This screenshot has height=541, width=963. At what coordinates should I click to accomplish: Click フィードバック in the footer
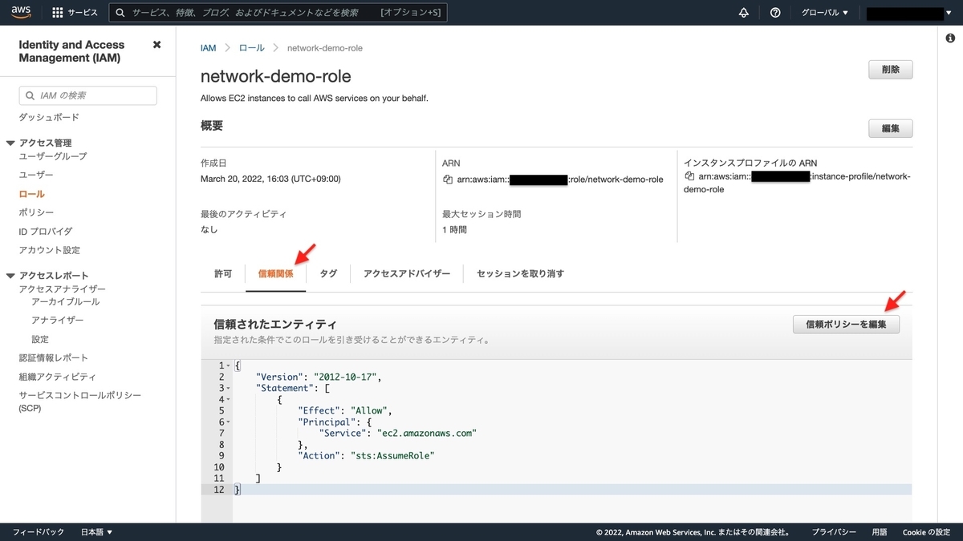[39, 532]
